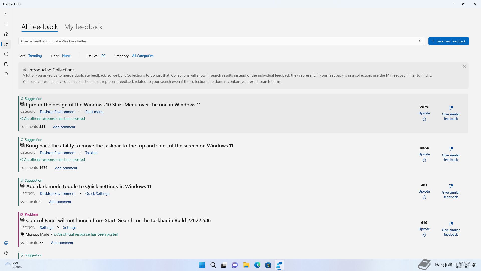Open the hamburger navigation menu
Image resolution: width=481 pixels, height=271 pixels.
coord(6,24)
